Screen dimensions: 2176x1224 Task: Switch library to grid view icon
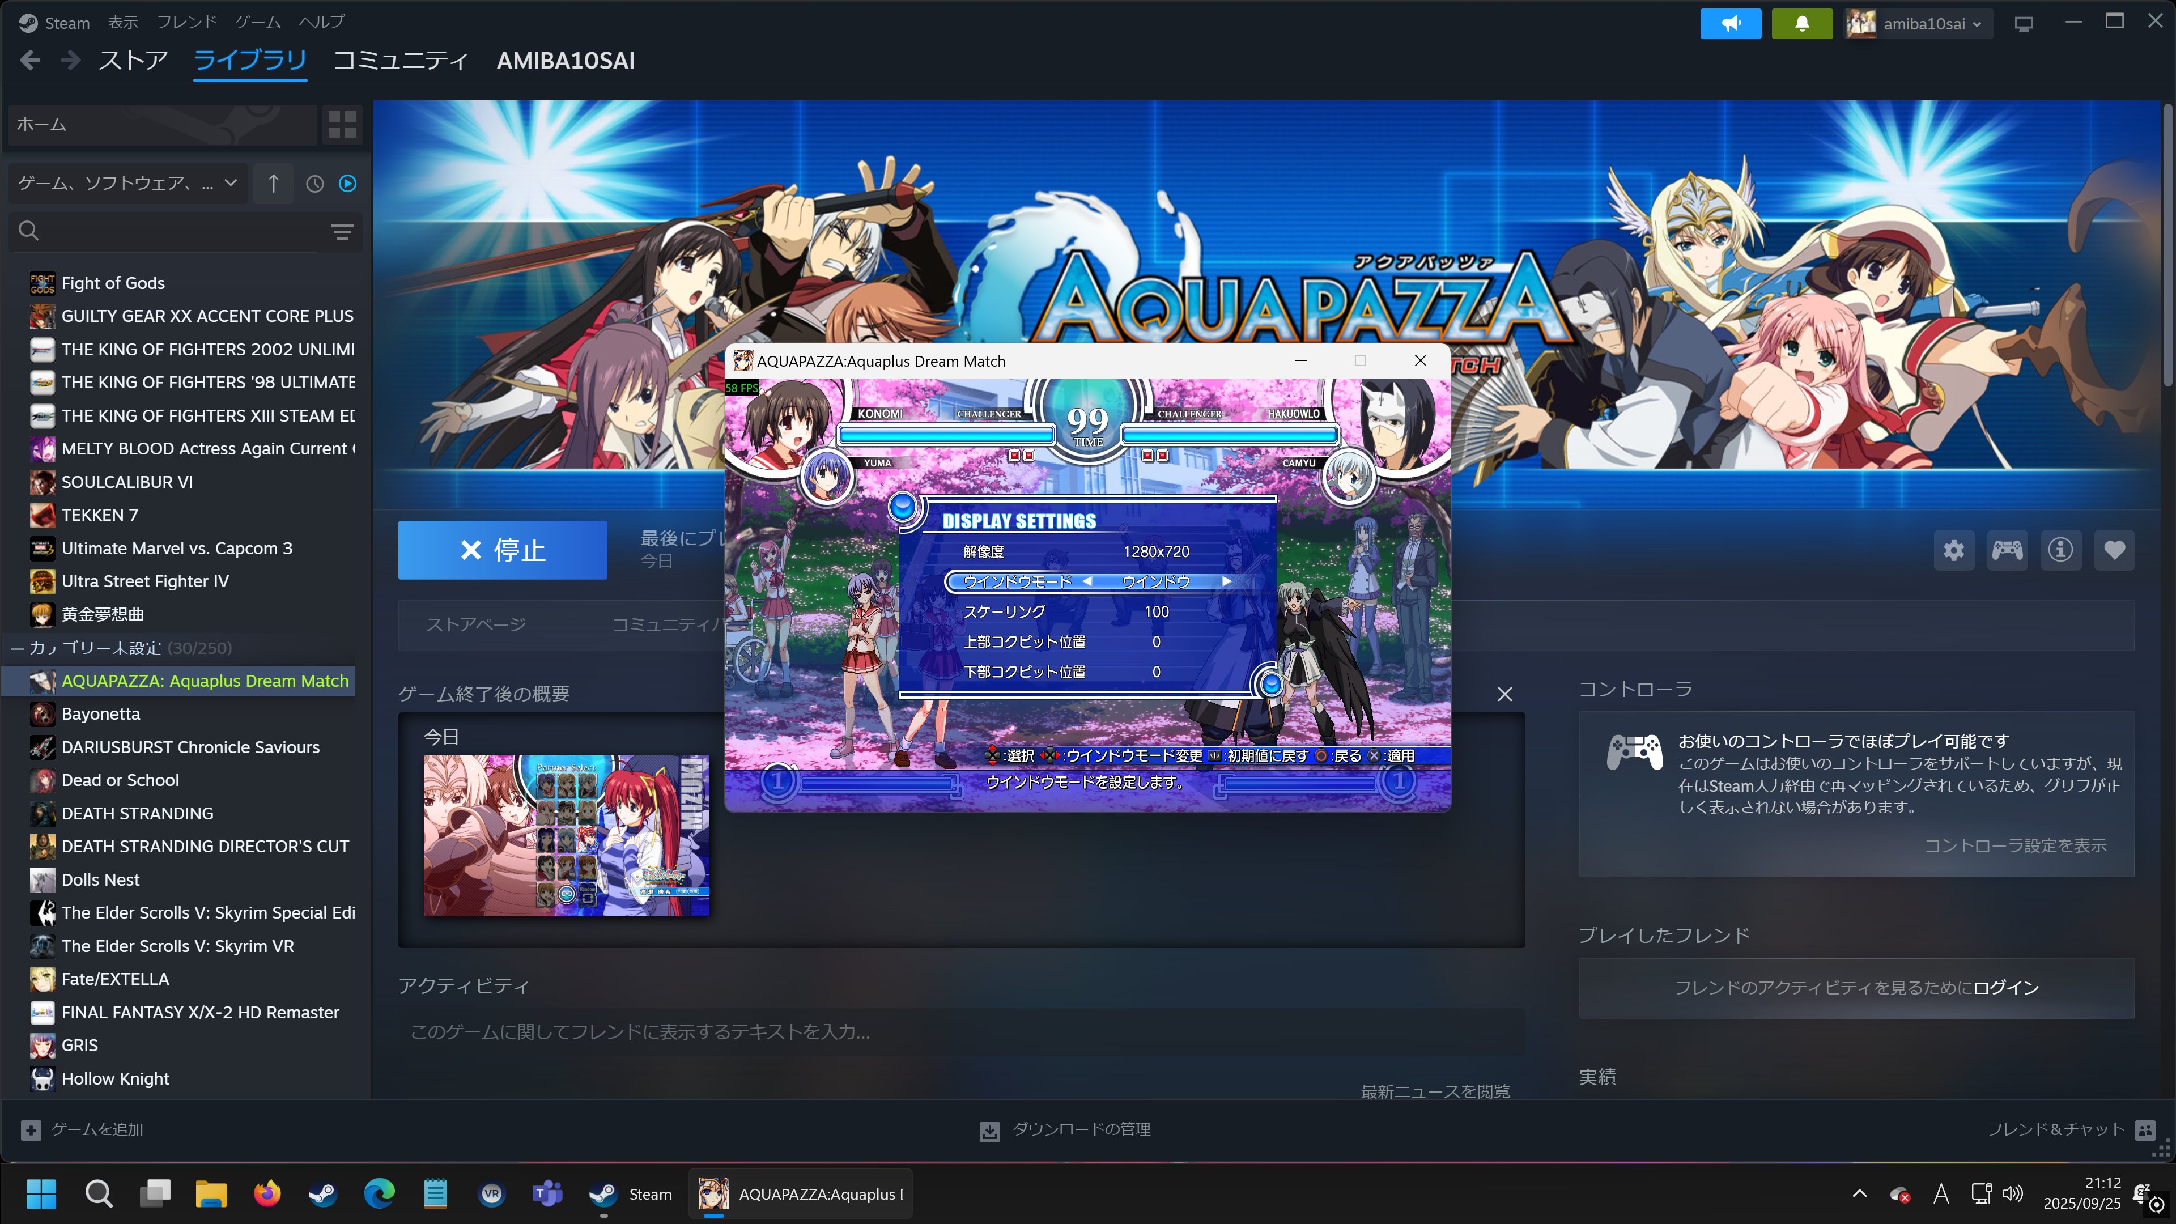point(342,125)
